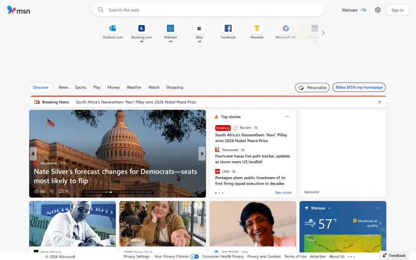Open the smiling woman with glasses article thumbnail
Image resolution: width=416 pixels, height=260 pixels.
[253, 224]
